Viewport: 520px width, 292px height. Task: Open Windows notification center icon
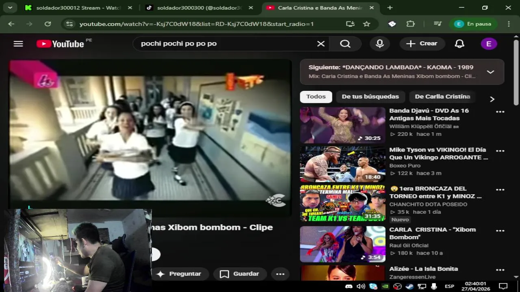click(x=503, y=286)
